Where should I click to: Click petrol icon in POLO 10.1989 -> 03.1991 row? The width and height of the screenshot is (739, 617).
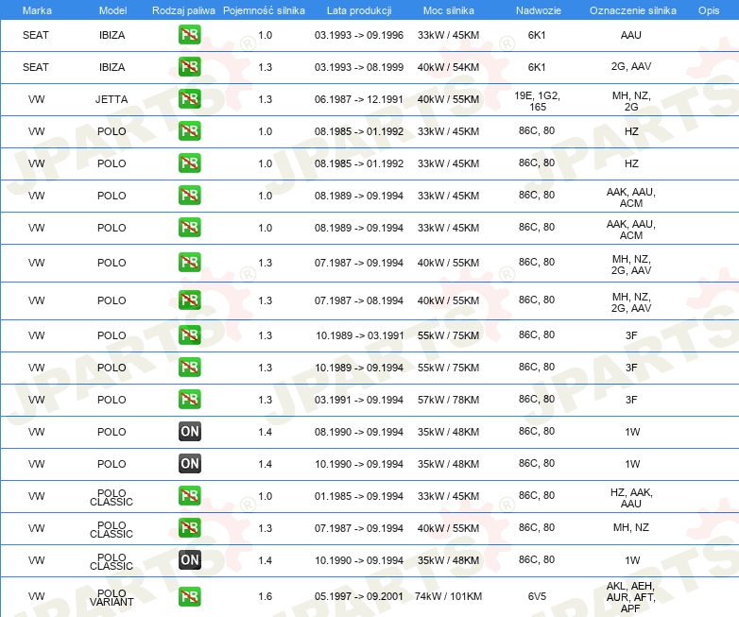(x=189, y=335)
